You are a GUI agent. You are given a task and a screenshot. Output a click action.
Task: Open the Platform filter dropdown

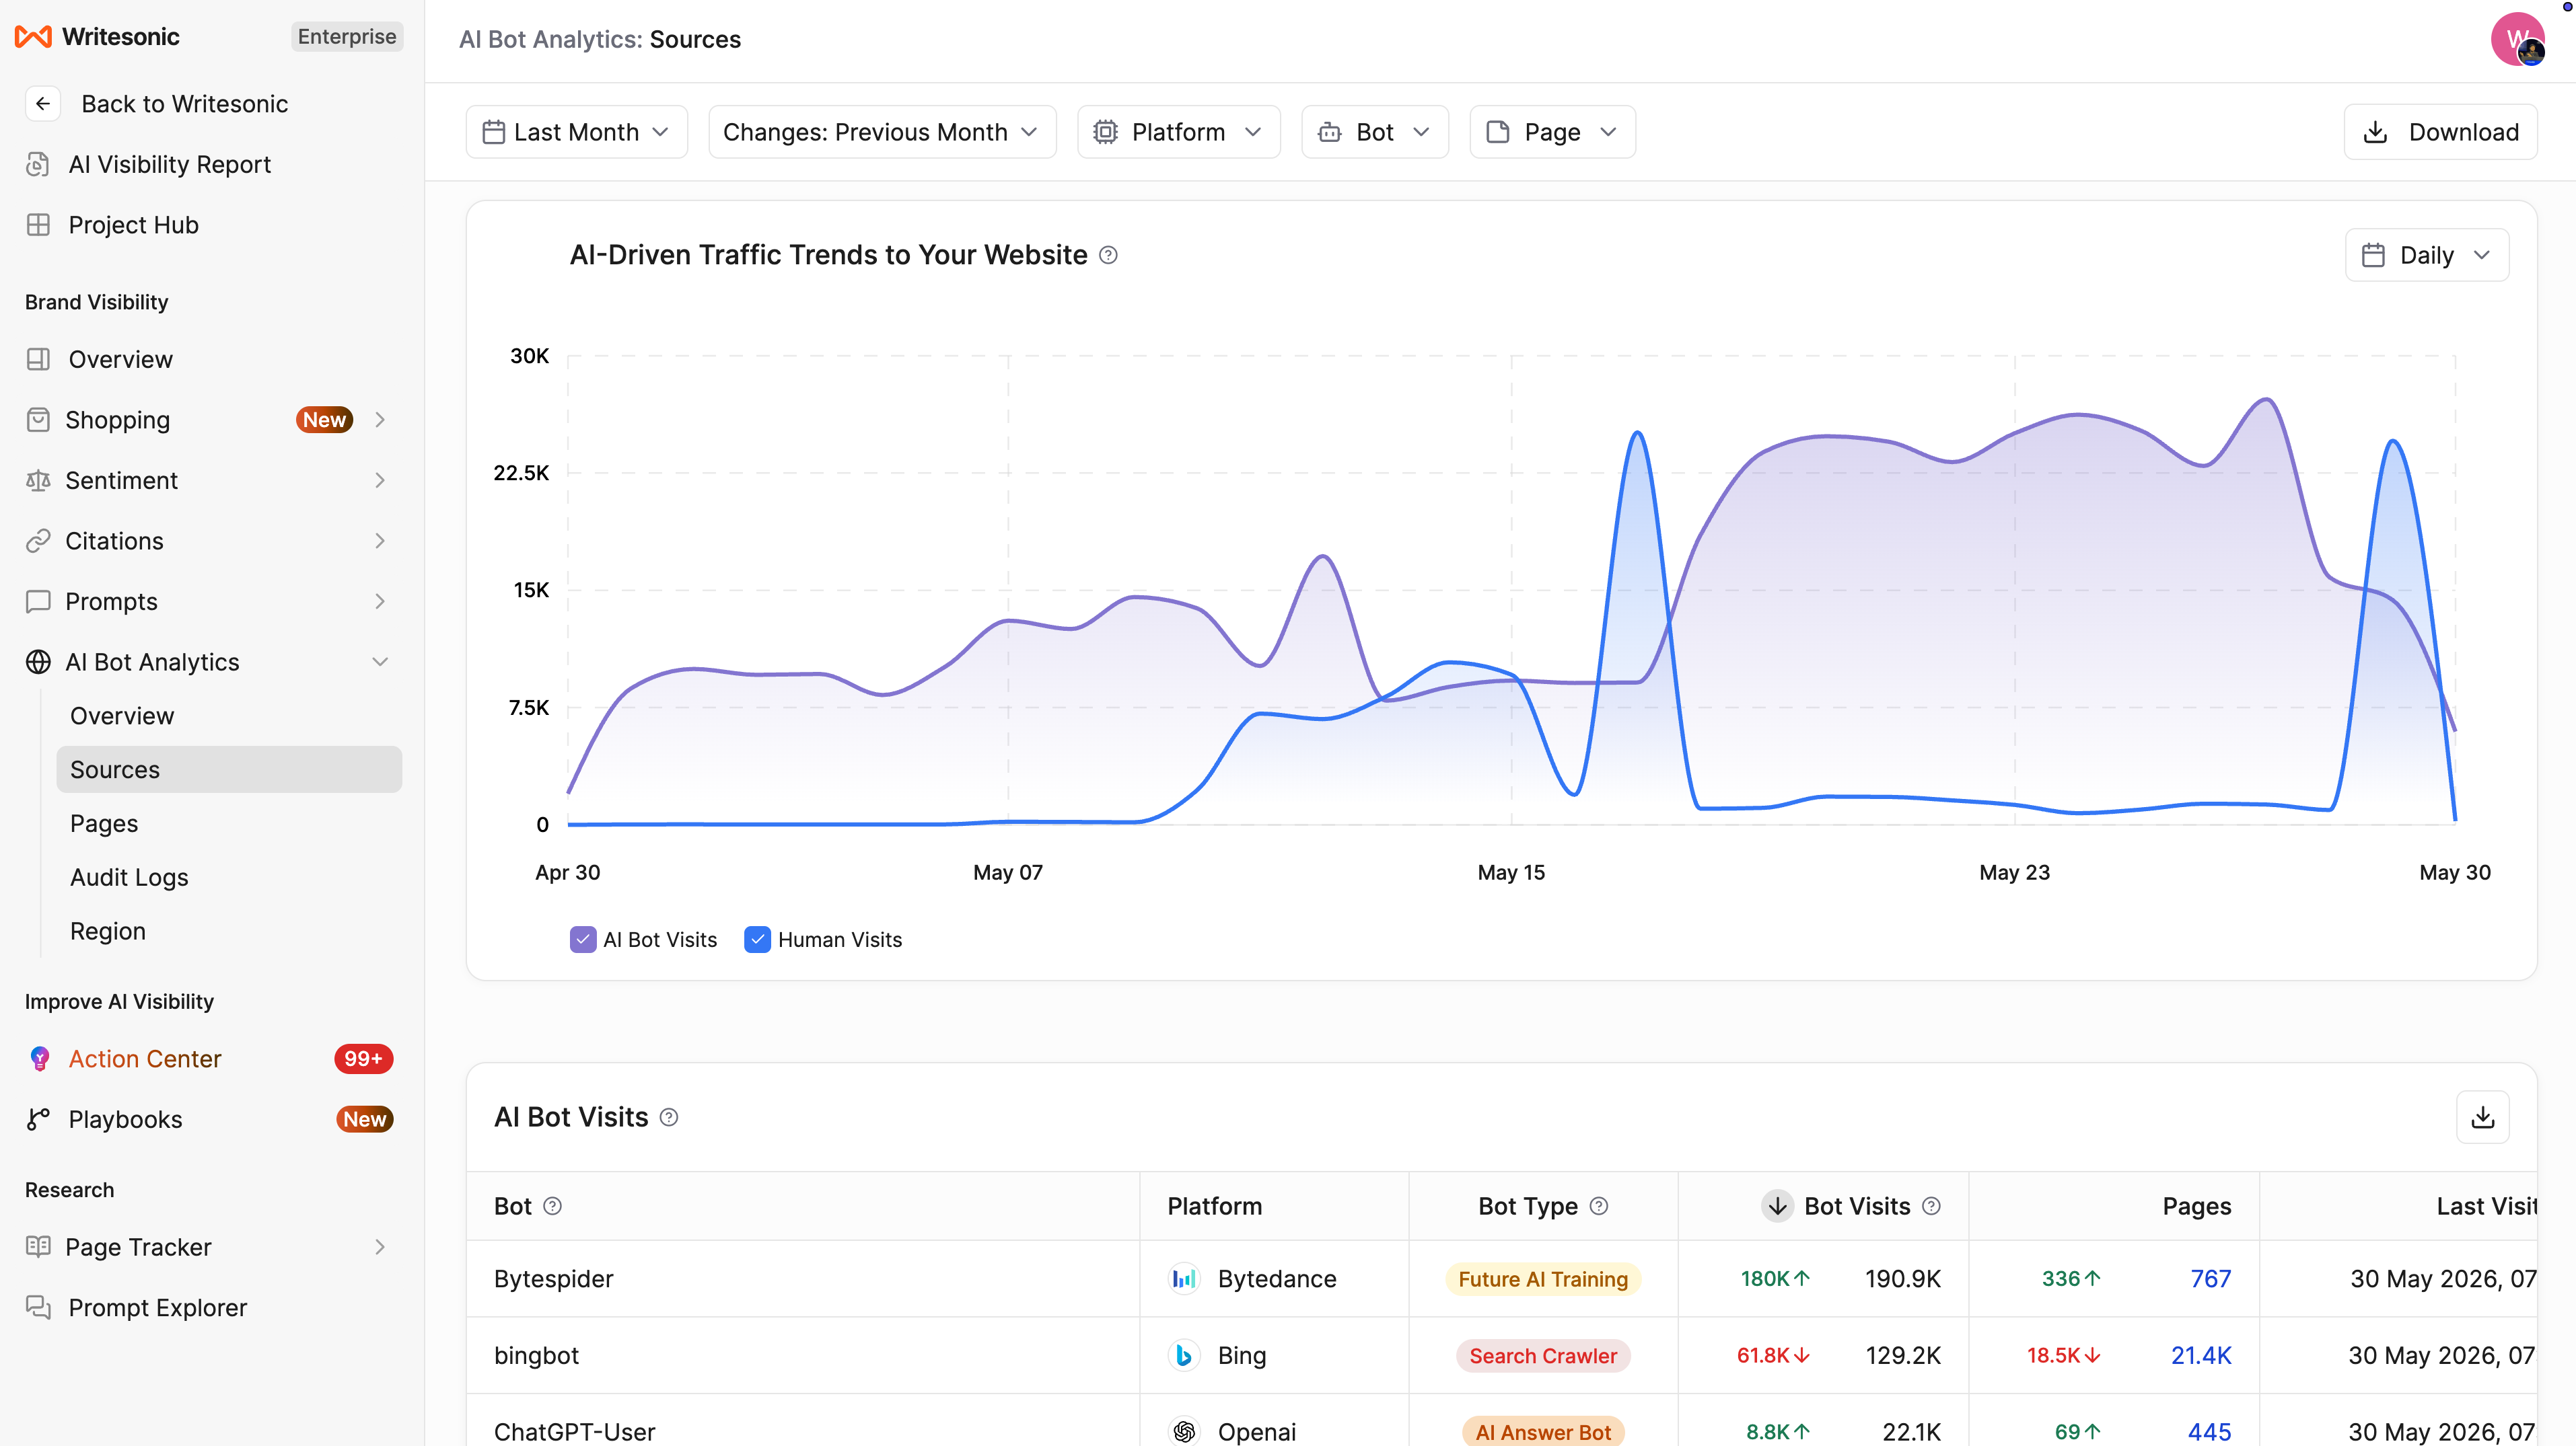click(x=1178, y=132)
